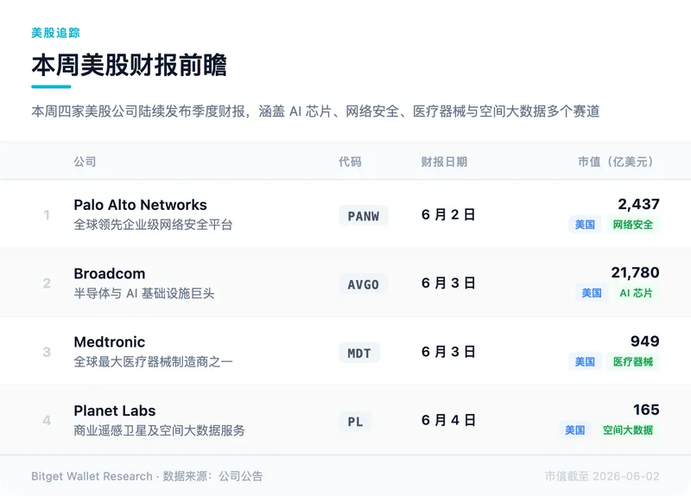Select the Broadcom company name
691x496 pixels.
[x=110, y=274]
